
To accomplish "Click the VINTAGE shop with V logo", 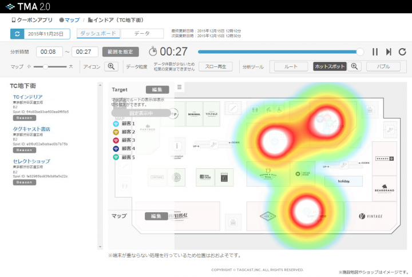I will point(371,216).
